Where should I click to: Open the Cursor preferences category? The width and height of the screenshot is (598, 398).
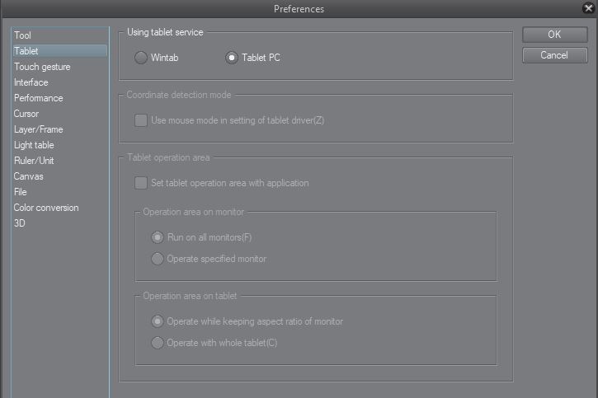(x=26, y=114)
